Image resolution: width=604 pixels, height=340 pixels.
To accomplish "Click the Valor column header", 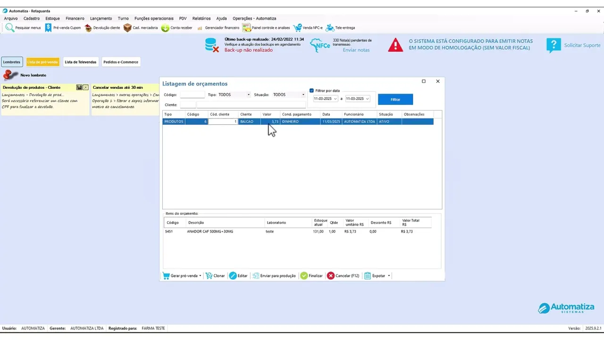I will pyautogui.click(x=271, y=114).
